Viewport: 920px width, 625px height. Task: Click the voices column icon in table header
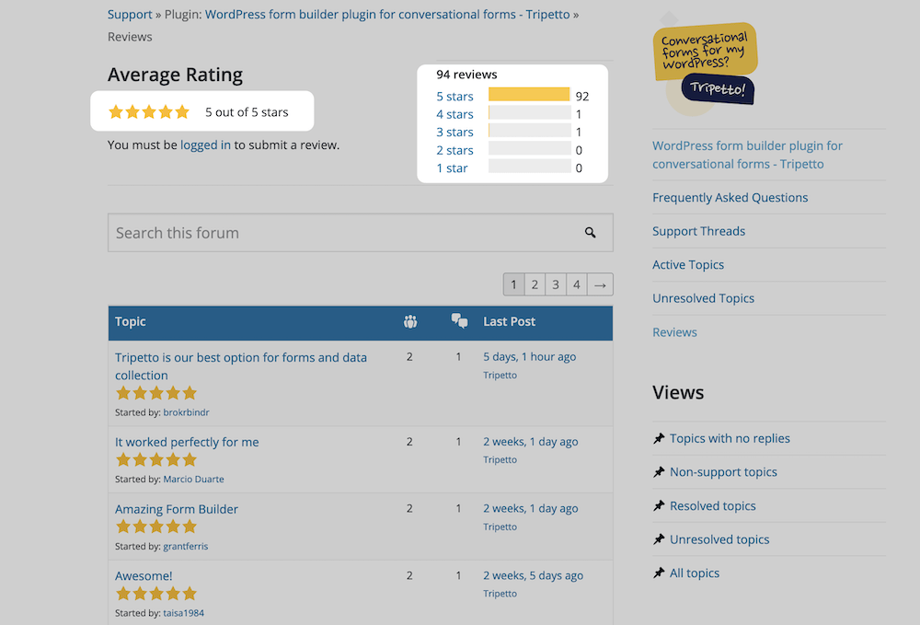click(x=410, y=321)
